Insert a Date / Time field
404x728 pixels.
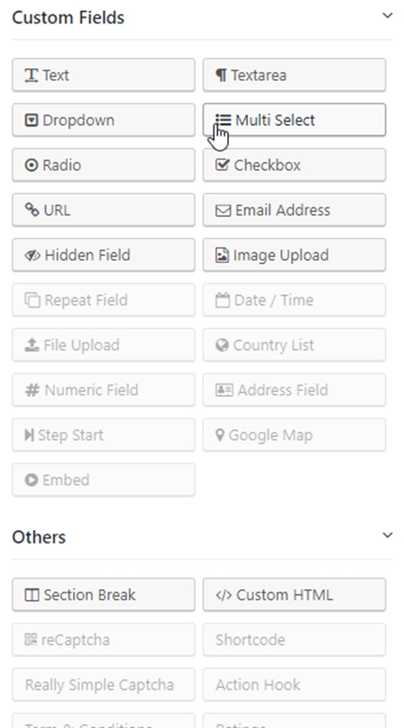[294, 300]
